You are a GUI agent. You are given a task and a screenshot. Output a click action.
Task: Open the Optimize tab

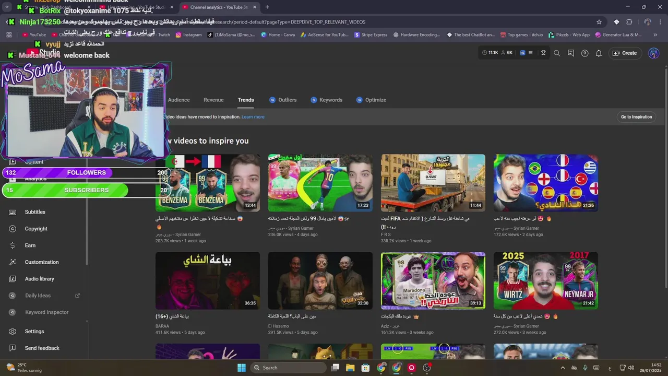[372, 100]
